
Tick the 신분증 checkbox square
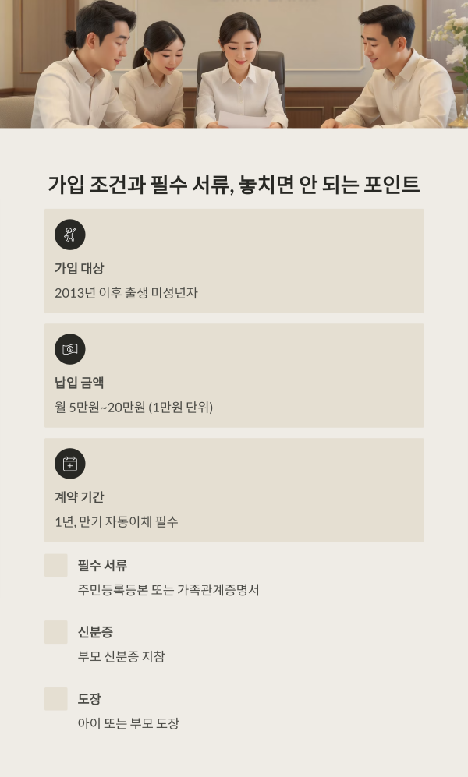tap(56, 632)
